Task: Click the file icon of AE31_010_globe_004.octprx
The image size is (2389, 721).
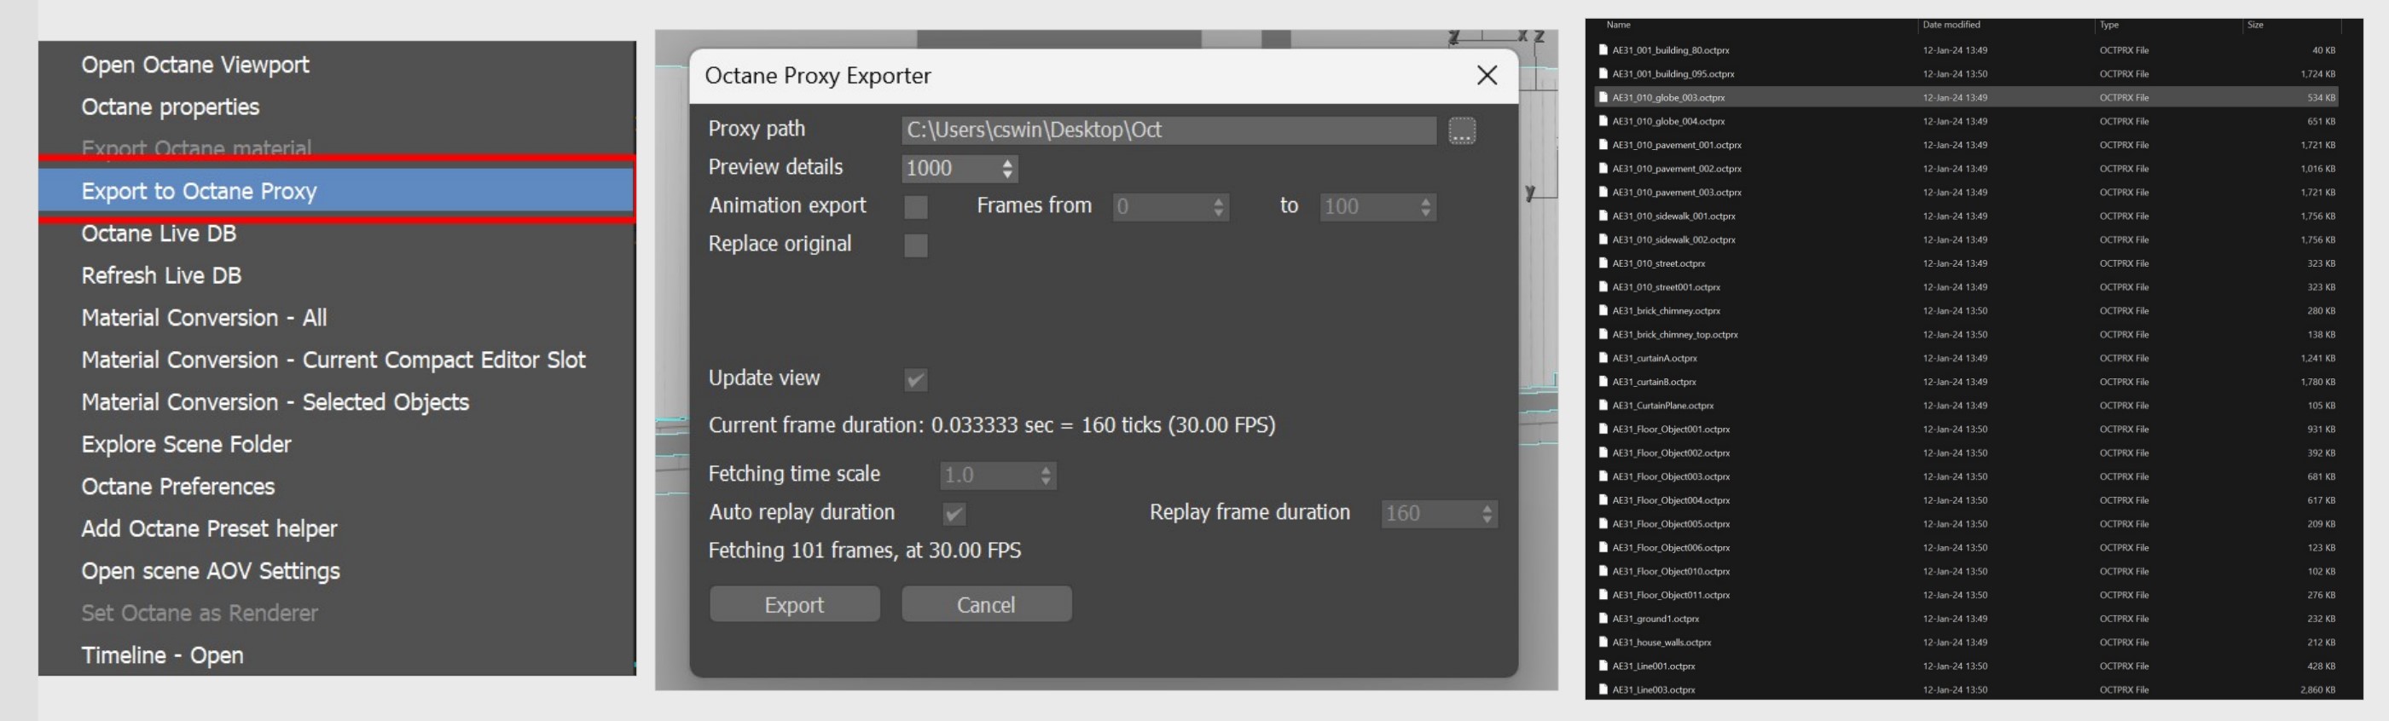Action: point(1603,121)
